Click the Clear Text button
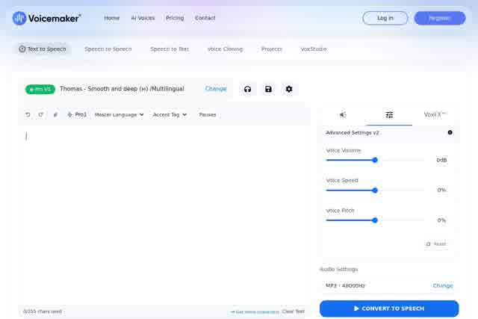478x319 pixels. click(x=293, y=312)
